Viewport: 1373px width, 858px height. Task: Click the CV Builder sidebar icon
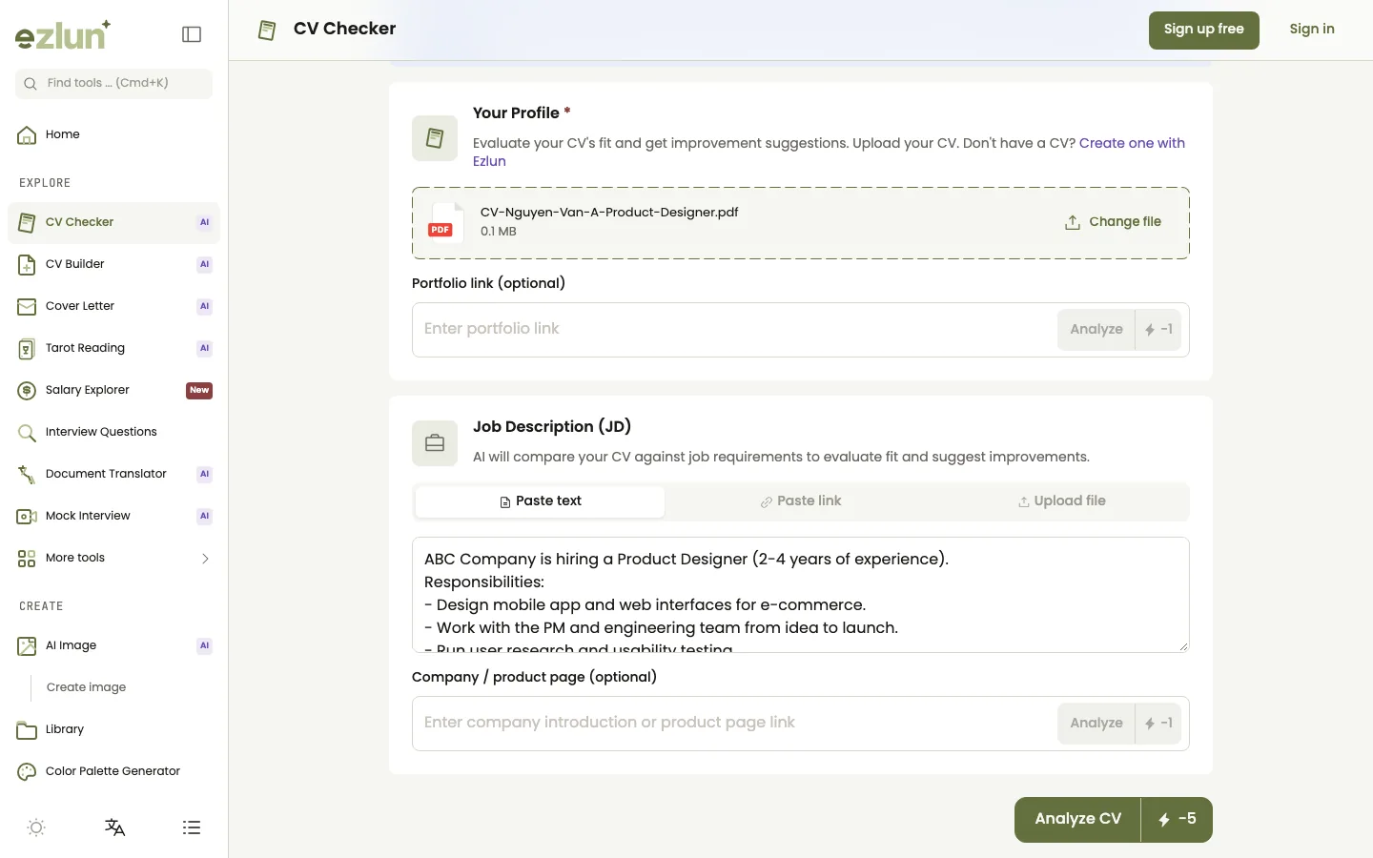(x=27, y=264)
